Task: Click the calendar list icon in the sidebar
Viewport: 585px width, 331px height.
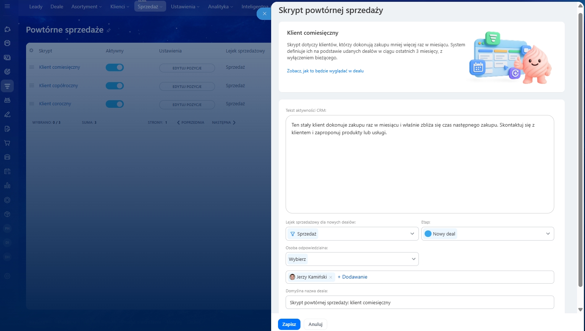Action: 7,171
